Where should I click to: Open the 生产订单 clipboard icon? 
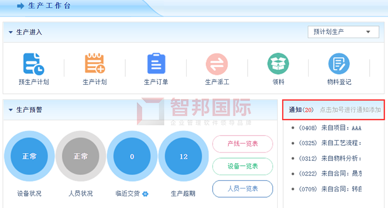pos(156,63)
